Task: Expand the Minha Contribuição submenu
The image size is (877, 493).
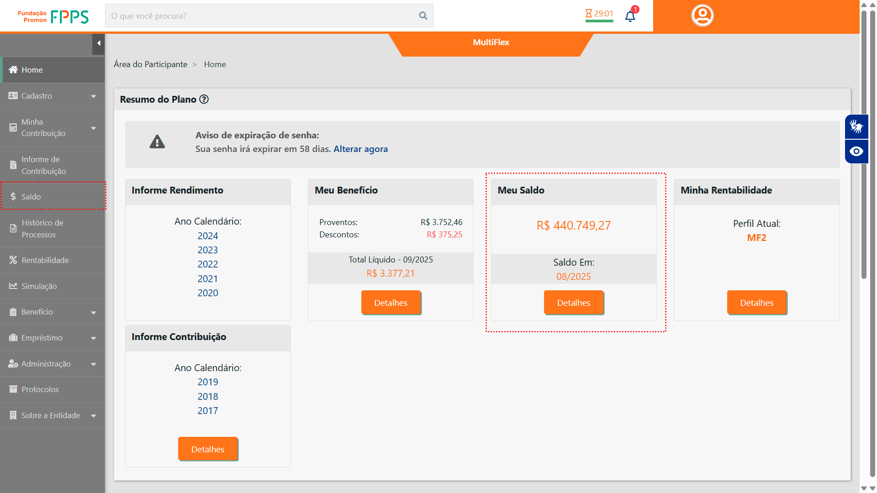Action: [94, 128]
